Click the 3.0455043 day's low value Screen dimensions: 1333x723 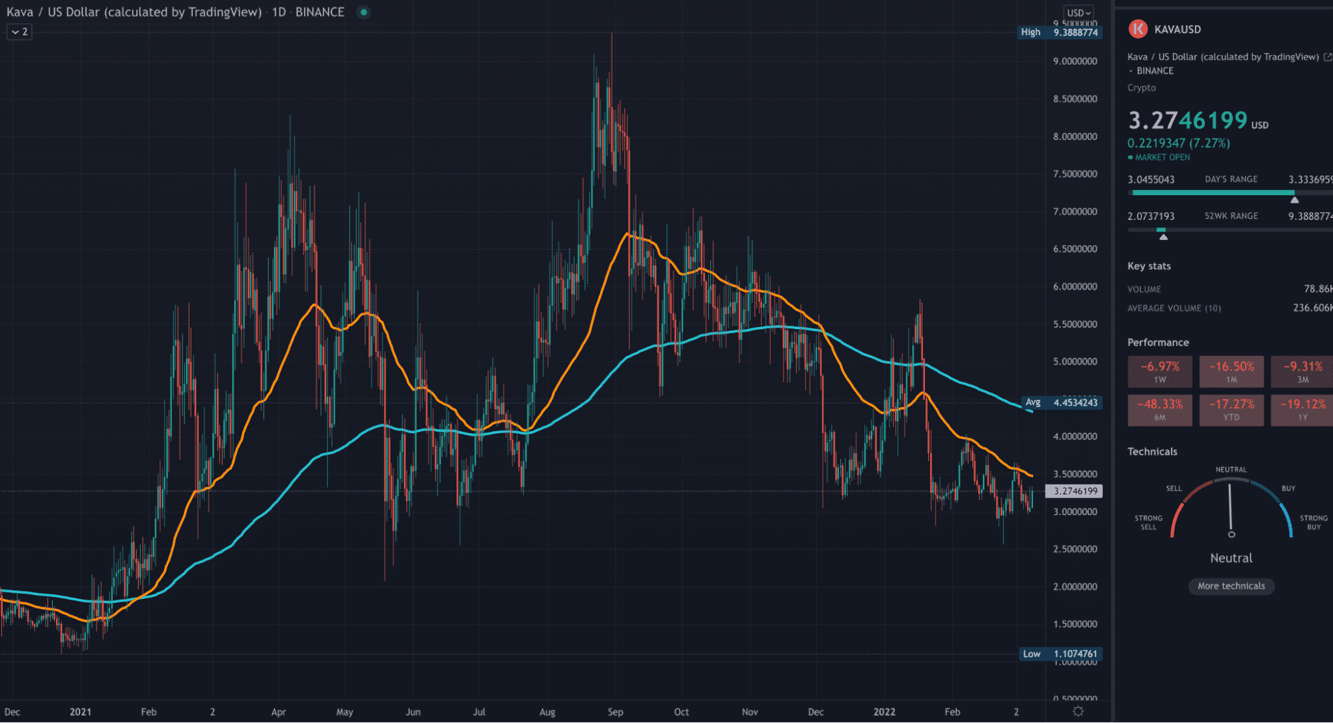(1151, 180)
